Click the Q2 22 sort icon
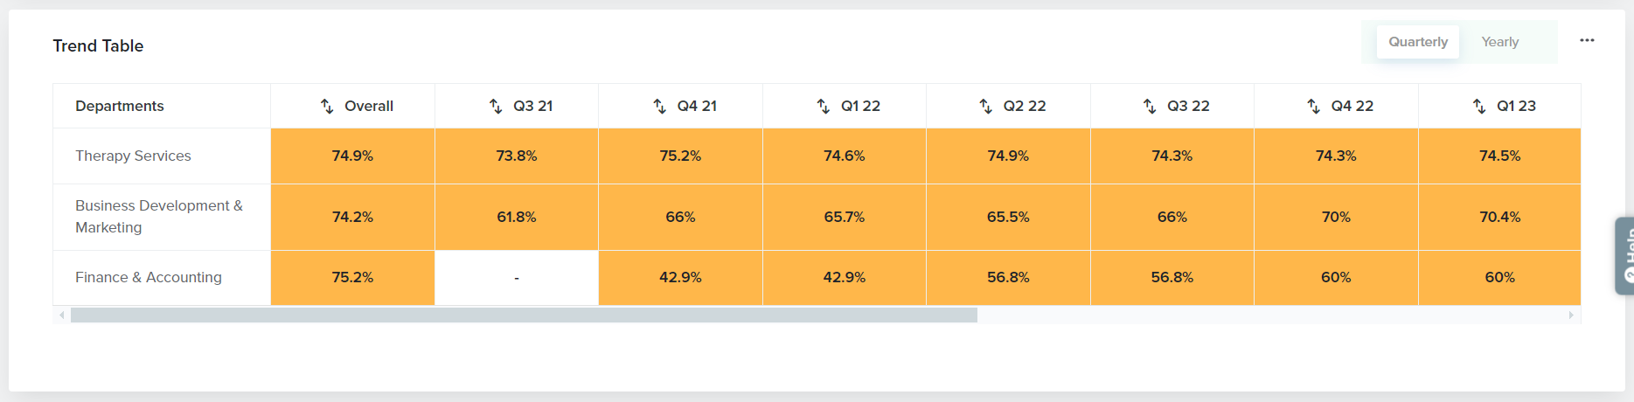The height and width of the screenshot is (402, 1634). click(986, 106)
